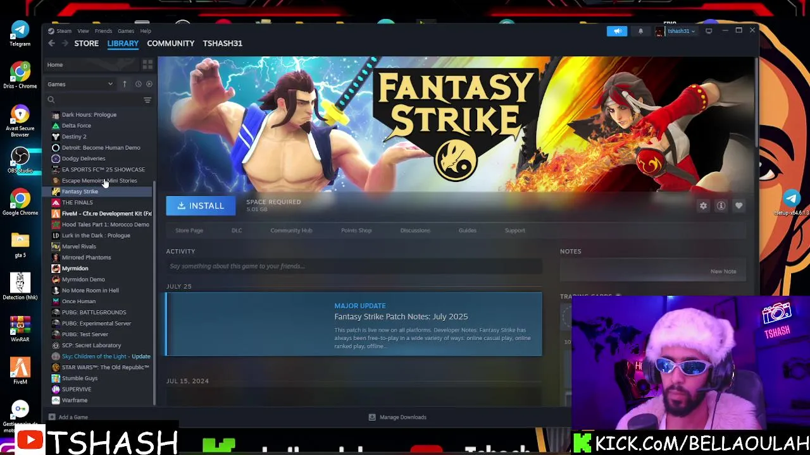Open the notifications bell
Image resolution: width=810 pixels, height=455 pixels.
640,31
